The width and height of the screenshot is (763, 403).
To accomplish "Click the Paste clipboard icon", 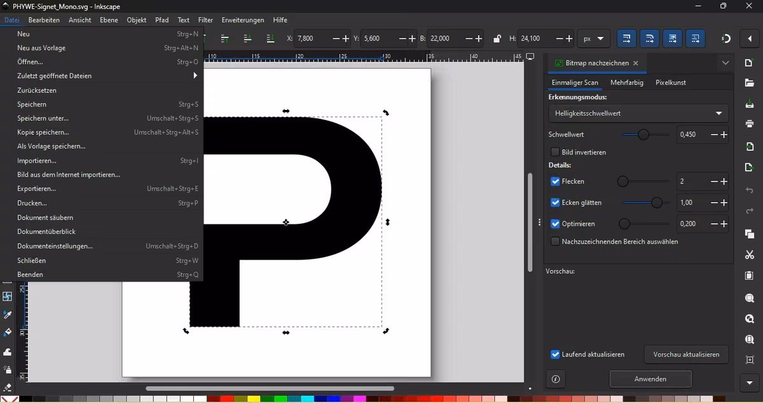I will (750, 275).
